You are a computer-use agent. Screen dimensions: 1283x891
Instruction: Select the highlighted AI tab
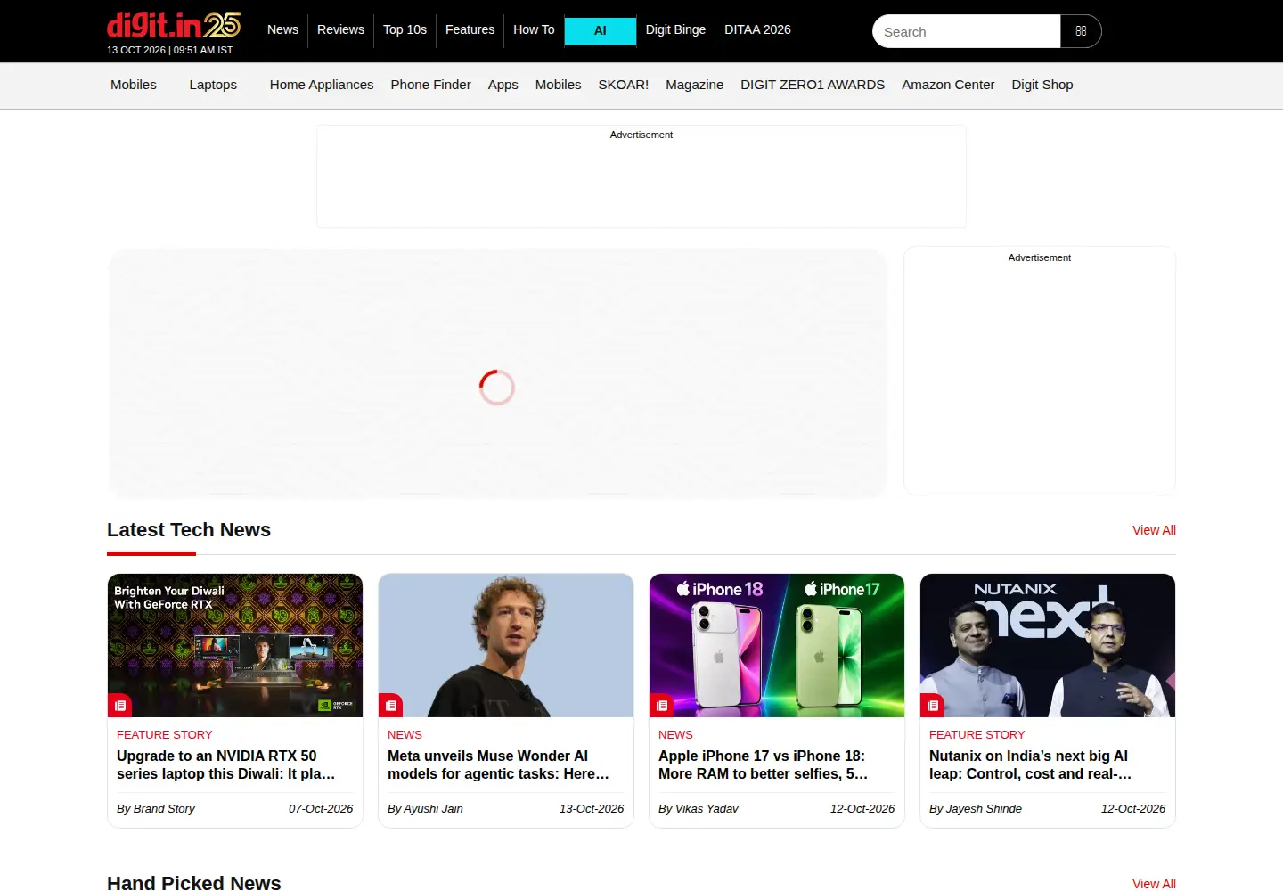601,30
